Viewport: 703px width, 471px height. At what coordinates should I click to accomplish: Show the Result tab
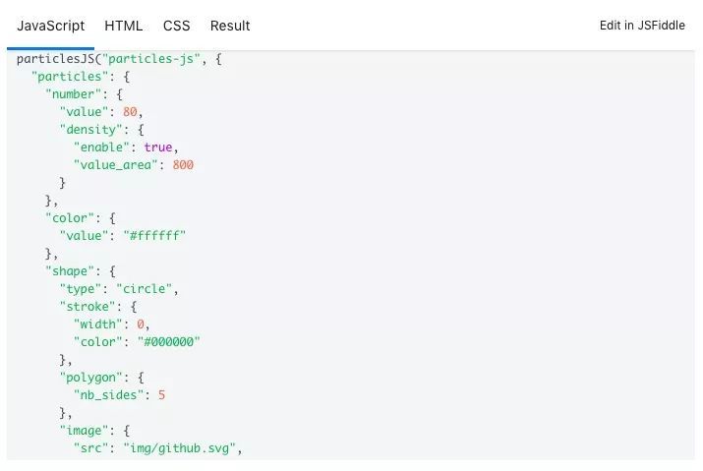pos(230,26)
